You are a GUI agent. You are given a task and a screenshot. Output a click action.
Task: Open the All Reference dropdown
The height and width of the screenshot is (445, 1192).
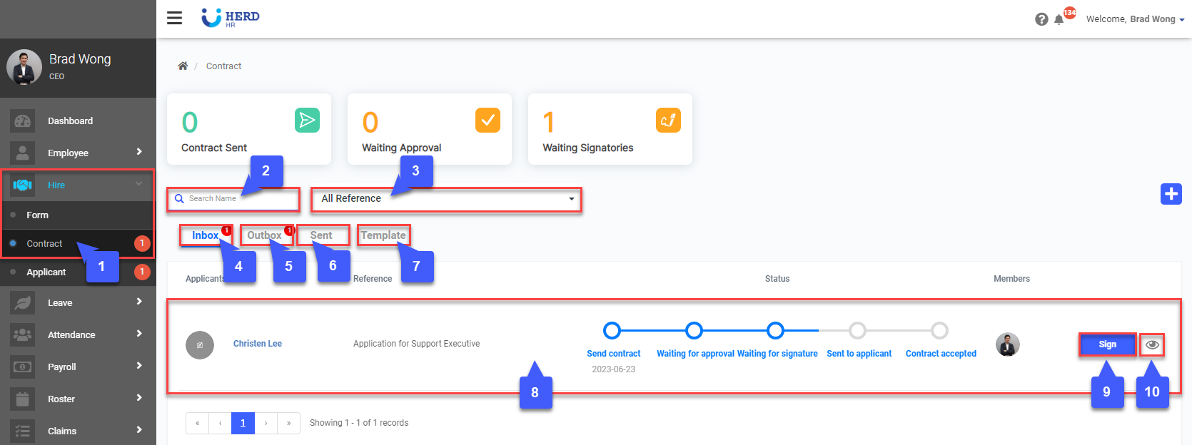click(446, 199)
